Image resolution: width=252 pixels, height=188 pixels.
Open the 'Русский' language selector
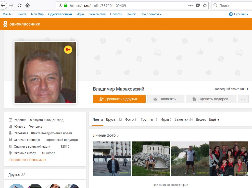click(x=239, y=14)
